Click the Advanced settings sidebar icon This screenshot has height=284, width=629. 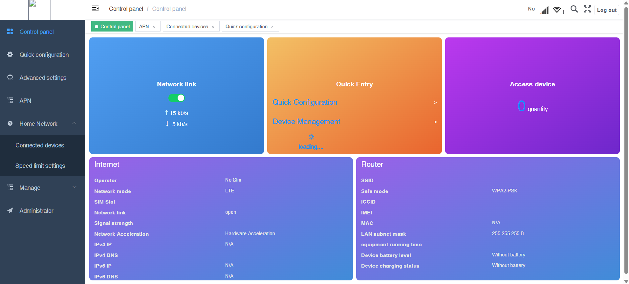click(x=10, y=77)
